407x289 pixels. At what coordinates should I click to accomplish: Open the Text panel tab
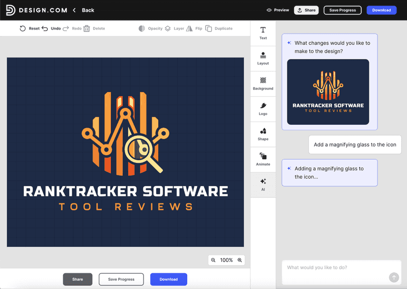click(263, 33)
